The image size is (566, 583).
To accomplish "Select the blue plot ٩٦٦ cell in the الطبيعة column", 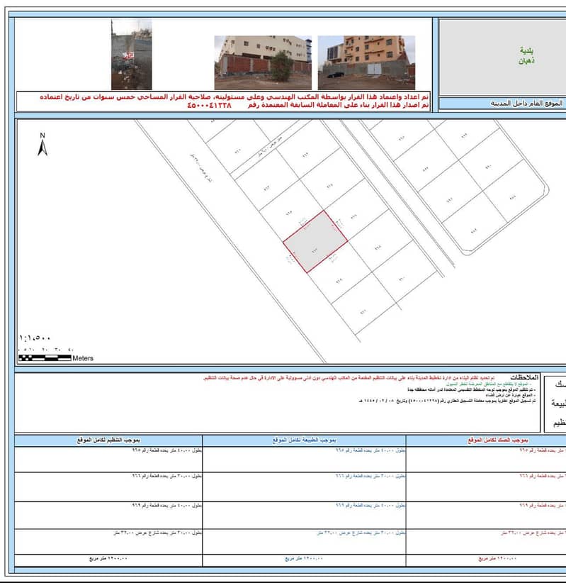I will [304, 487].
